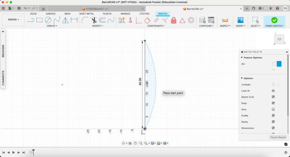The height and width of the screenshot is (157, 290).
Task: Switch to the SURFACE ribbon tab
Action: [x=51, y=14]
